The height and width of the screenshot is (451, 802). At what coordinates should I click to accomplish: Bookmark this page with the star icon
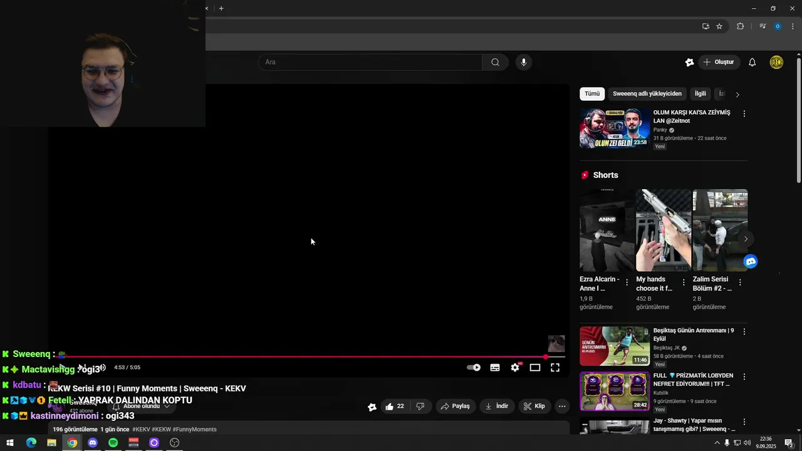pyautogui.click(x=719, y=26)
